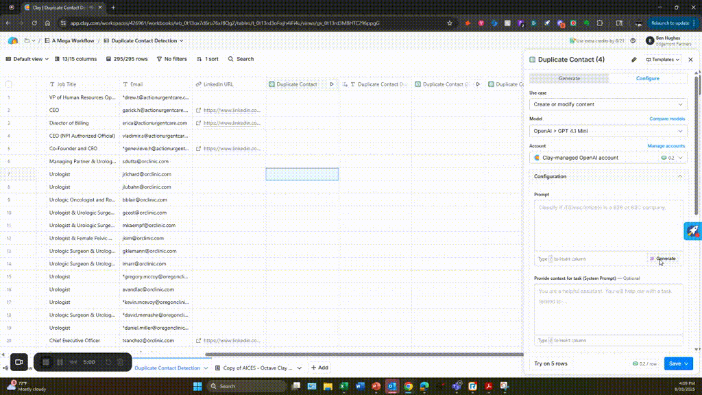This screenshot has height=395, width=702.
Task: Toggle the select-all rows checkbox in header
Action: pos(9,84)
